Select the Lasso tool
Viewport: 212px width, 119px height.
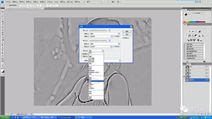coord(3,17)
